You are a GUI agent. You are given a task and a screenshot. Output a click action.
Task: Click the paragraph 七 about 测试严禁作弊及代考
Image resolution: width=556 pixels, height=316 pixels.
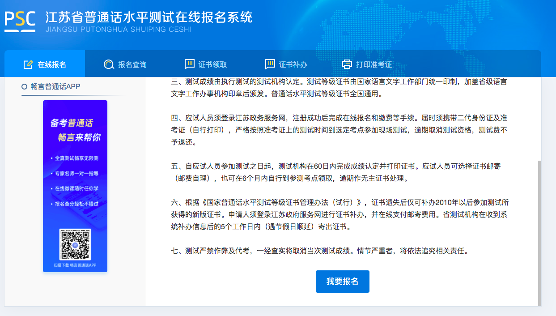321,251
